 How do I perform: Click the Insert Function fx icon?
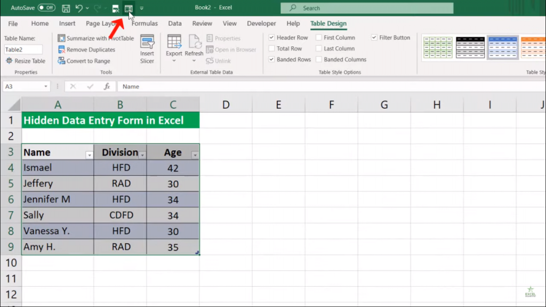107,86
